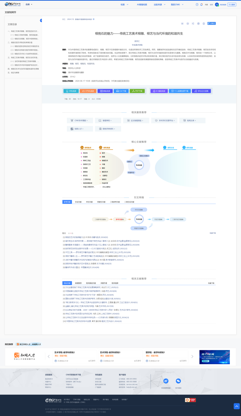Click the back-to-top arrow button
Image resolution: width=241 pixels, height=416 pixels.
237,406
